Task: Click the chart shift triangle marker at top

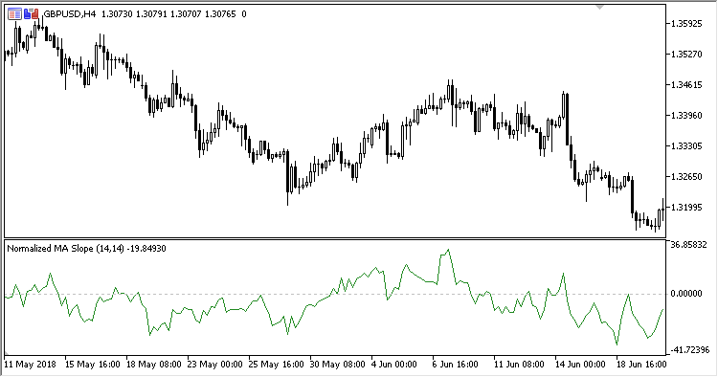Action: 599,7
